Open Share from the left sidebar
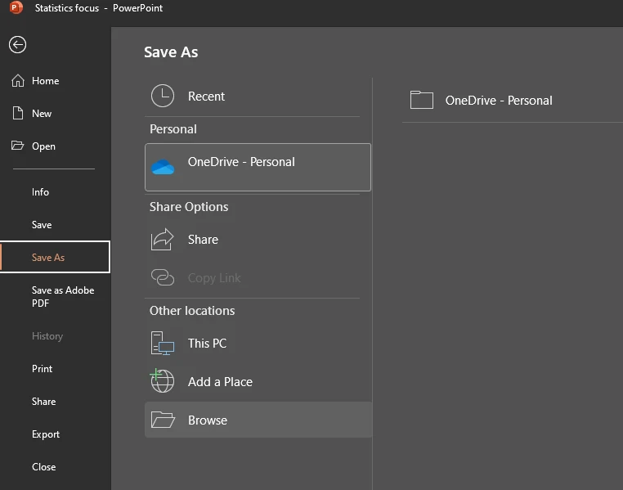The height and width of the screenshot is (490, 623). click(56, 402)
